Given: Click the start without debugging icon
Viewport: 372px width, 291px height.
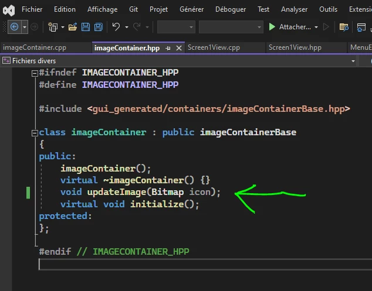Looking at the screenshot, I should pyautogui.click(x=326, y=27).
